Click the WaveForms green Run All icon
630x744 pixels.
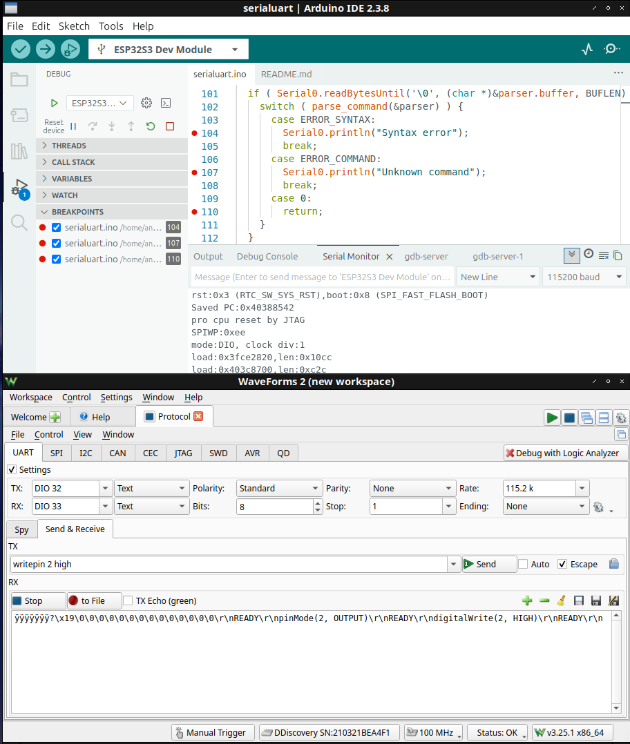click(x=552, y=418)
